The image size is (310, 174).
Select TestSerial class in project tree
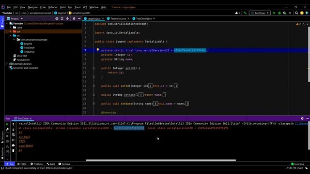(x=28, y=52)
